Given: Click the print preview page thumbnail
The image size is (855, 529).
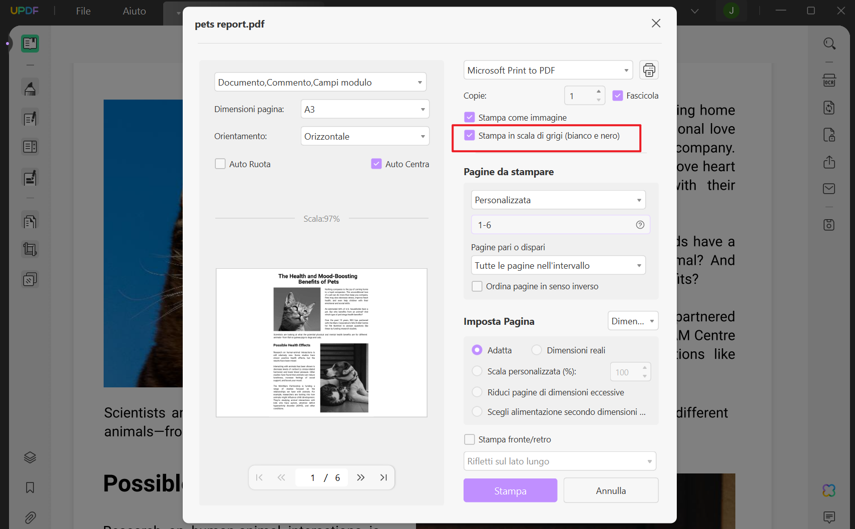Looking at the screenshot, I should [321, 343].
